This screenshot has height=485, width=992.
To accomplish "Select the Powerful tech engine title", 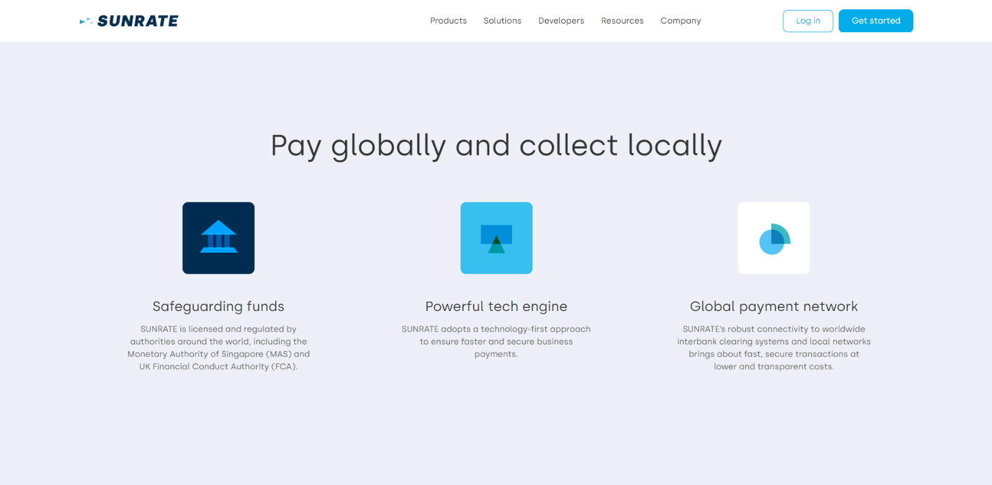I will [x=496, y=307].
